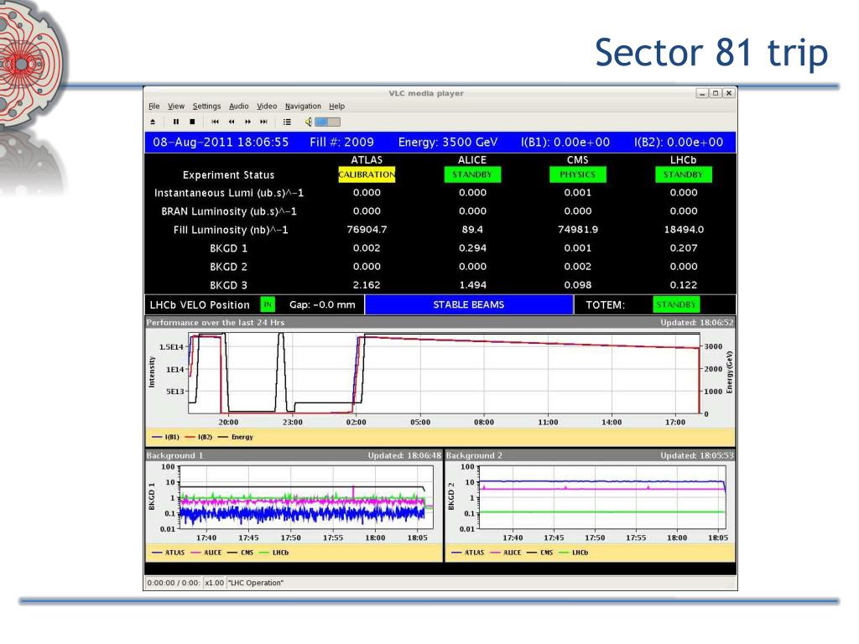Click I(B1) legend entry in performance chart
Viewport: 859px width, 644px height.
(x=165, y=437)
